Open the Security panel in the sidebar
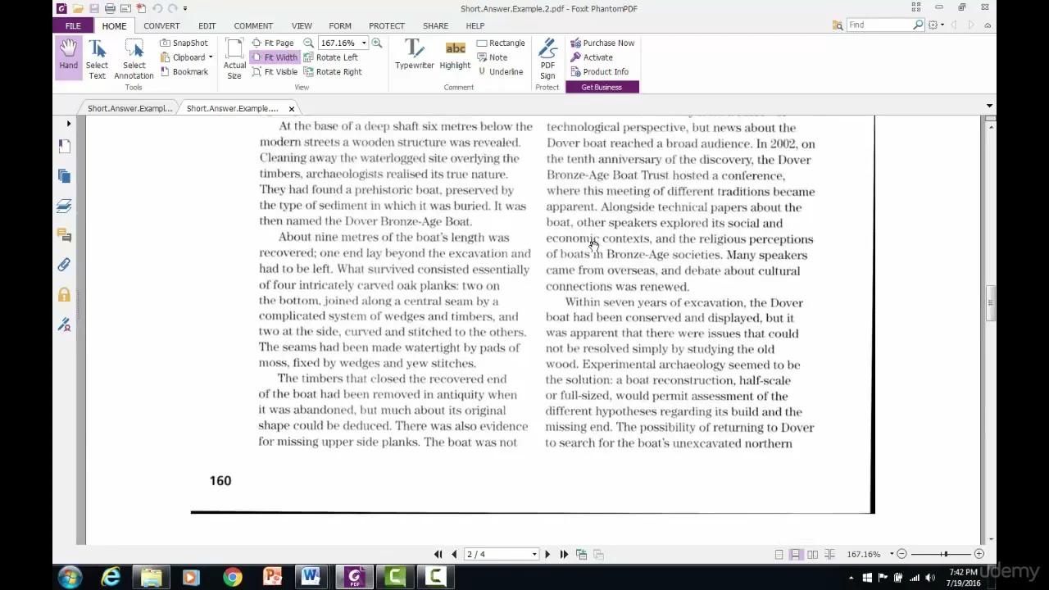The height and width of the screenshot is (590, 1049). pyautogui.click(x=66, y=293)
